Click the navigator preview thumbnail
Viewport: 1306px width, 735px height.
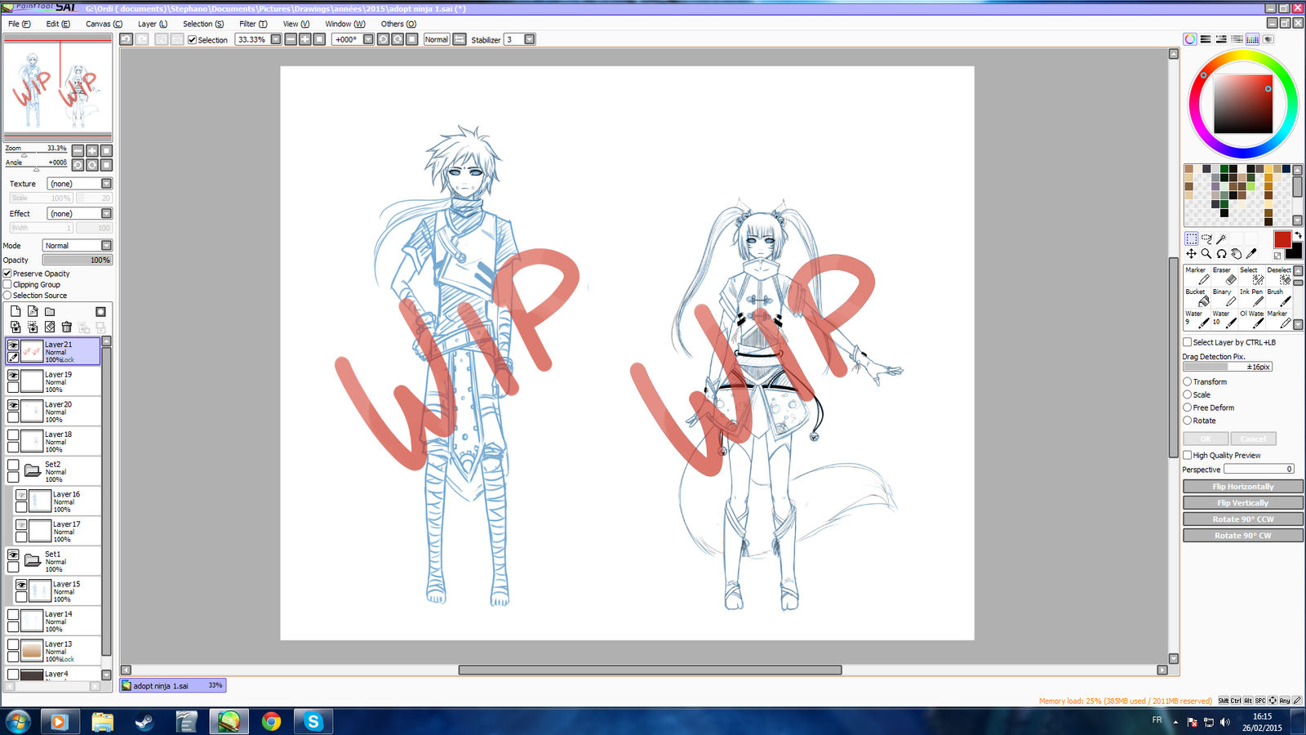[57, 89]
